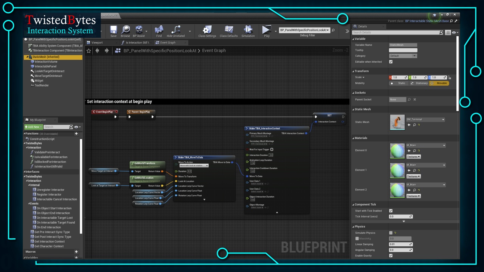484x272 pixels.
Task: Clear the Parent Socket with the X icon
Action: [x=415, y=99]
